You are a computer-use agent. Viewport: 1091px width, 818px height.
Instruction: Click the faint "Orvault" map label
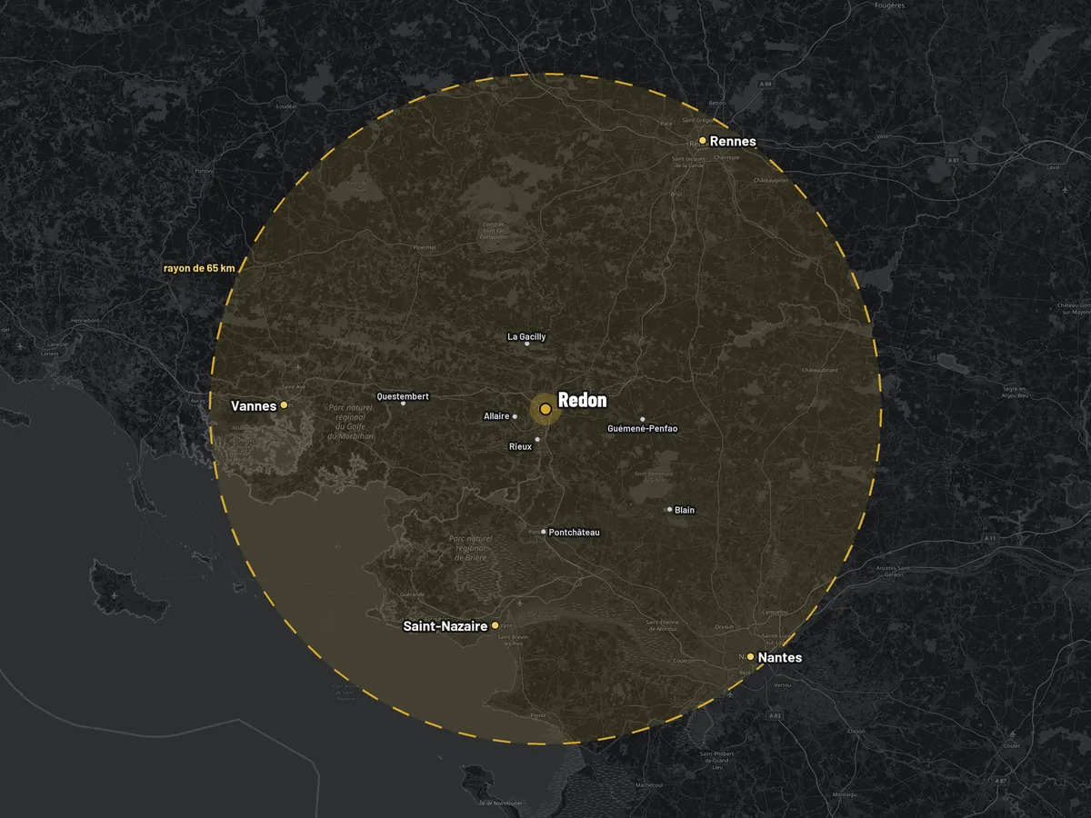click(x=725, y=626)
